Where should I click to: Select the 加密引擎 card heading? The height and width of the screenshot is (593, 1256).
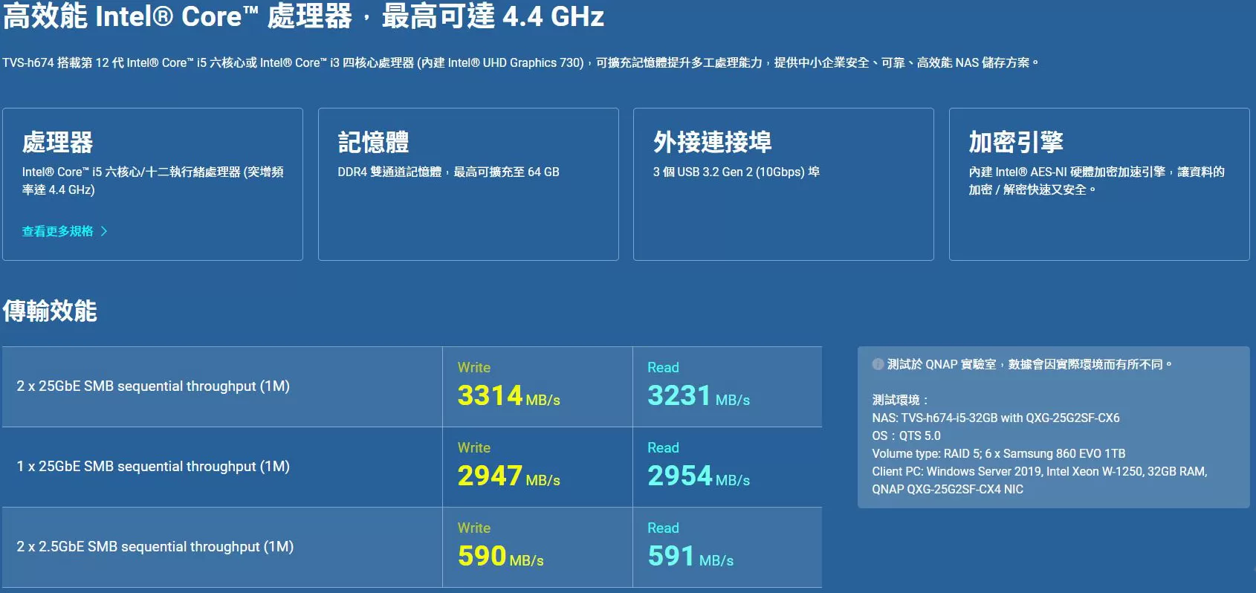coord(1016,142)
